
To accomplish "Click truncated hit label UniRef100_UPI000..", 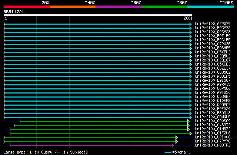I will point(215,137).
